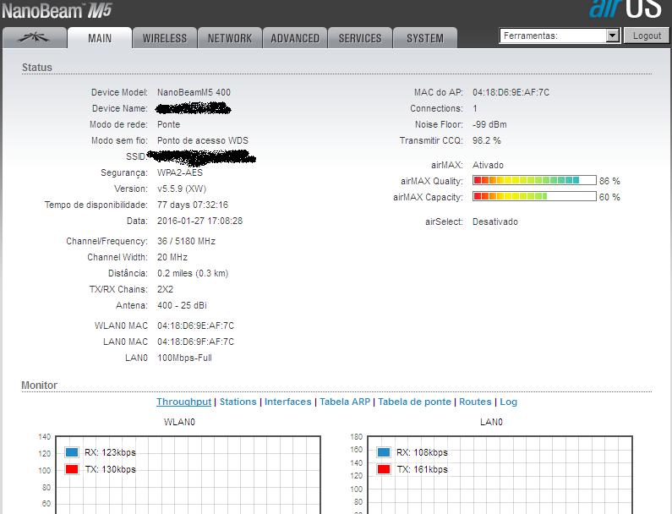Click the uptime value 77 days 07:32:16

(193, 205)
